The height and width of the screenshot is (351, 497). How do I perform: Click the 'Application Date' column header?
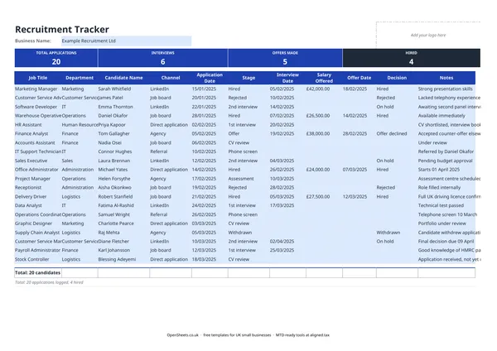click(x=210, y=78)
